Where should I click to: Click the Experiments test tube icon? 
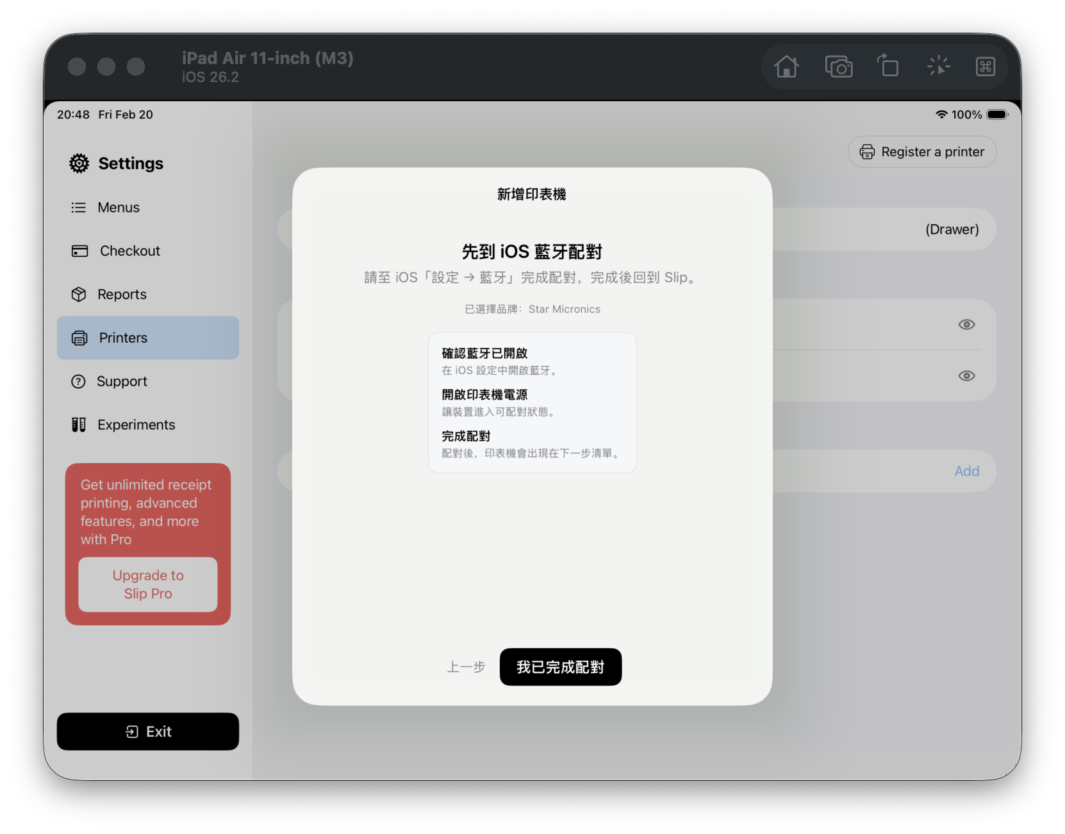pos(79,425)
